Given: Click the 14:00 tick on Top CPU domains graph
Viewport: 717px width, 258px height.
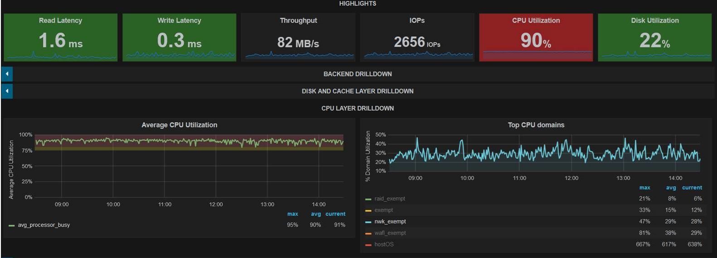Looking at the screenshot, I should click(x=675, y=178).
